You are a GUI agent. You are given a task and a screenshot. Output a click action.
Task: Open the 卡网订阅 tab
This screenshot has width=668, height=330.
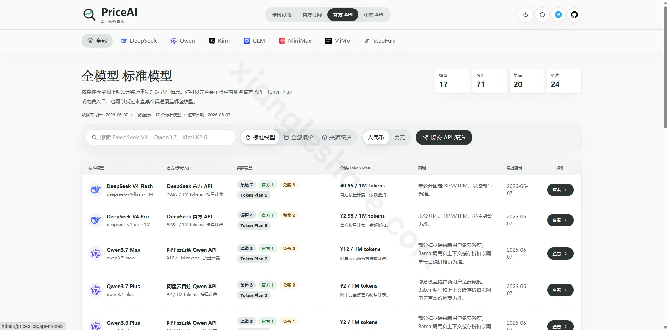(x=281, y=15)
